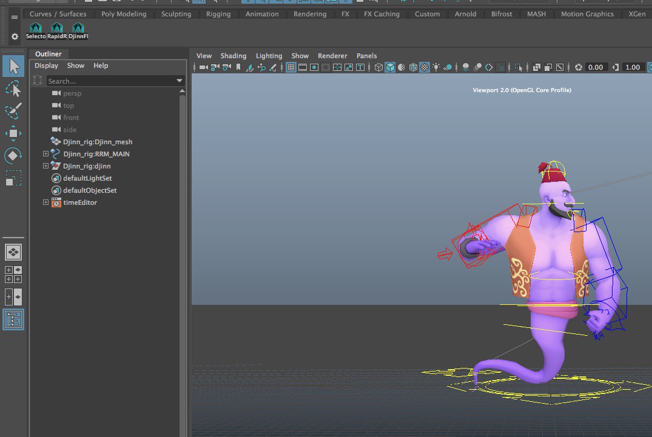Viewport: 652px width, 437px height.
Task: Choose the Lasso Select tool
Action: click(13, 89)
